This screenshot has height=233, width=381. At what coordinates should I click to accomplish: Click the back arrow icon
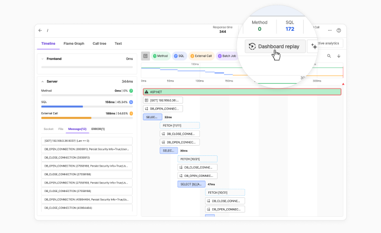point(42,31)
